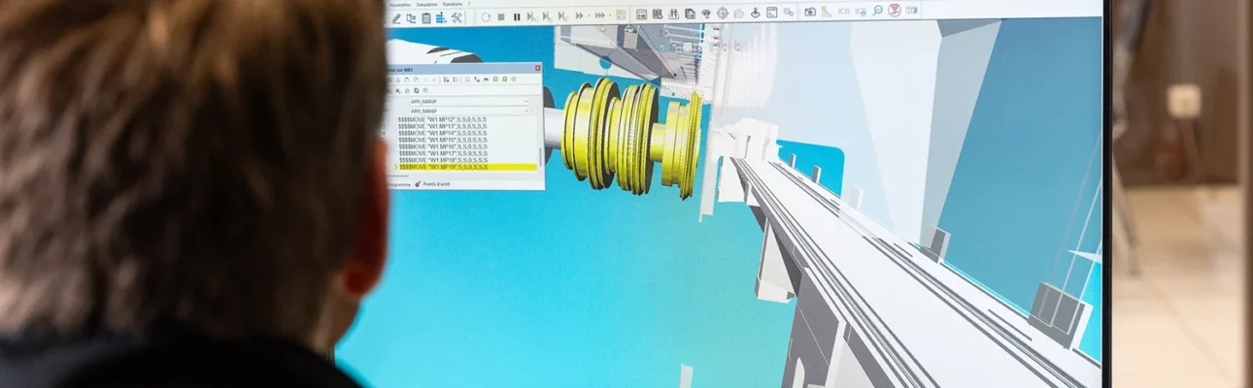Click the magnifier zoom icon in toolbar
1253x388 pixels.
point(877,11)
